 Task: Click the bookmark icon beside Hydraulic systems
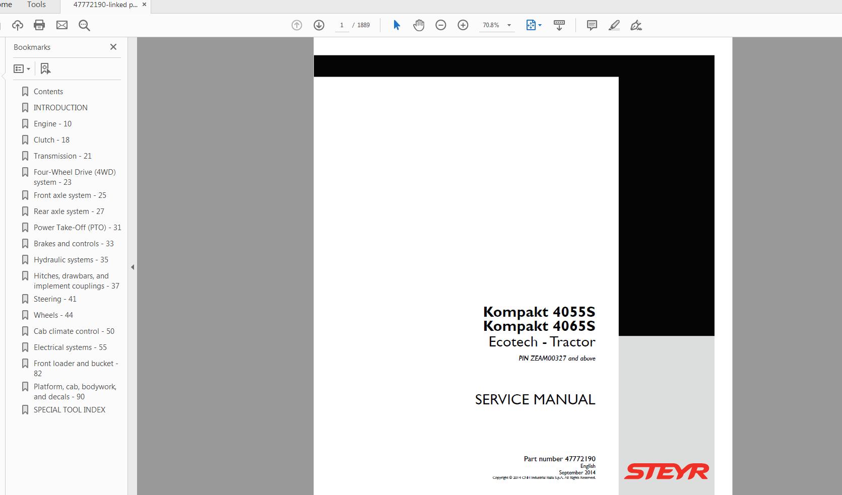coord(25,260)
